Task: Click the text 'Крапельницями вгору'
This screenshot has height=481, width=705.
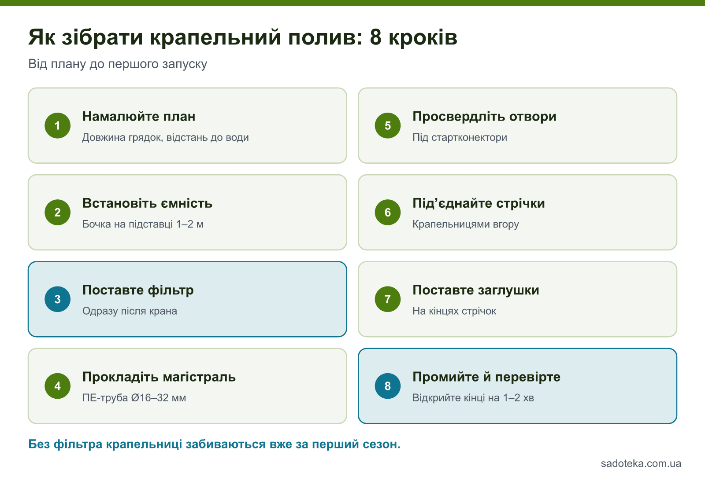Action: pyautogui.click(x=465, y=224)
